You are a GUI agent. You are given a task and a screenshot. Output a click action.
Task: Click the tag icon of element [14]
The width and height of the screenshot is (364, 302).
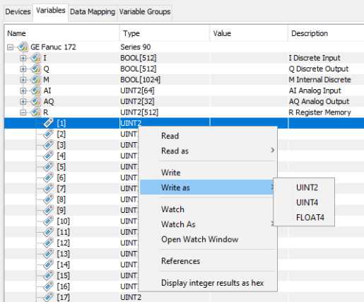(x=49, y=265)
